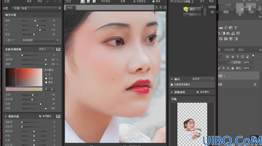
Task: Add Vibrance adjustment triangle icon in Photoshop
Action: tap(236, 28)
